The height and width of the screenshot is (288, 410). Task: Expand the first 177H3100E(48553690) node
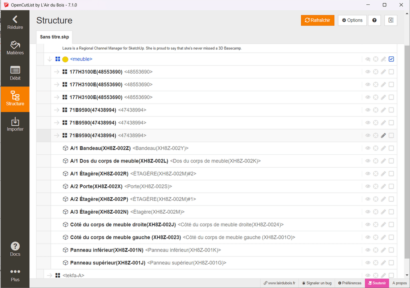(x=56, y=72)
